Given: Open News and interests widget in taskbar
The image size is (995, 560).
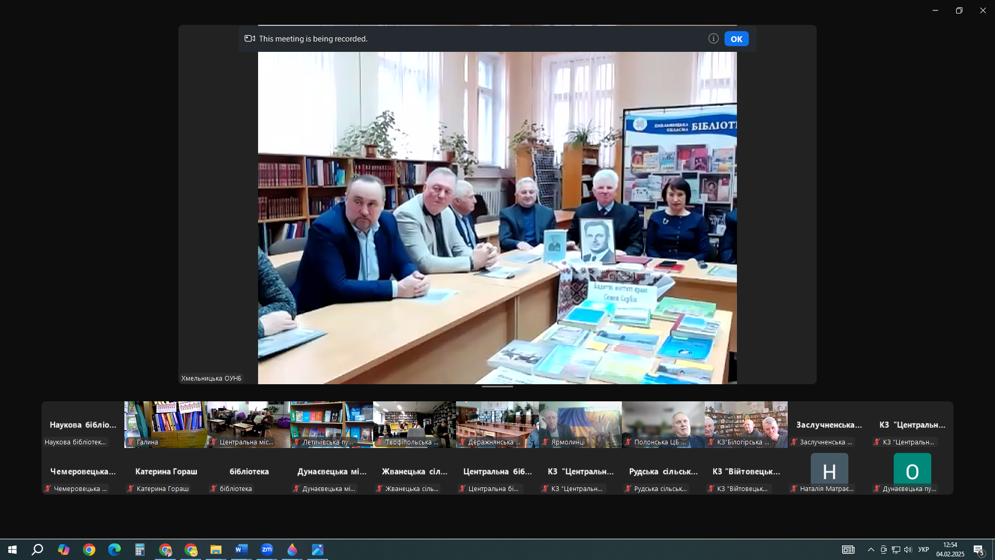Looking at the screenshot, I should (x=848, y=550).
